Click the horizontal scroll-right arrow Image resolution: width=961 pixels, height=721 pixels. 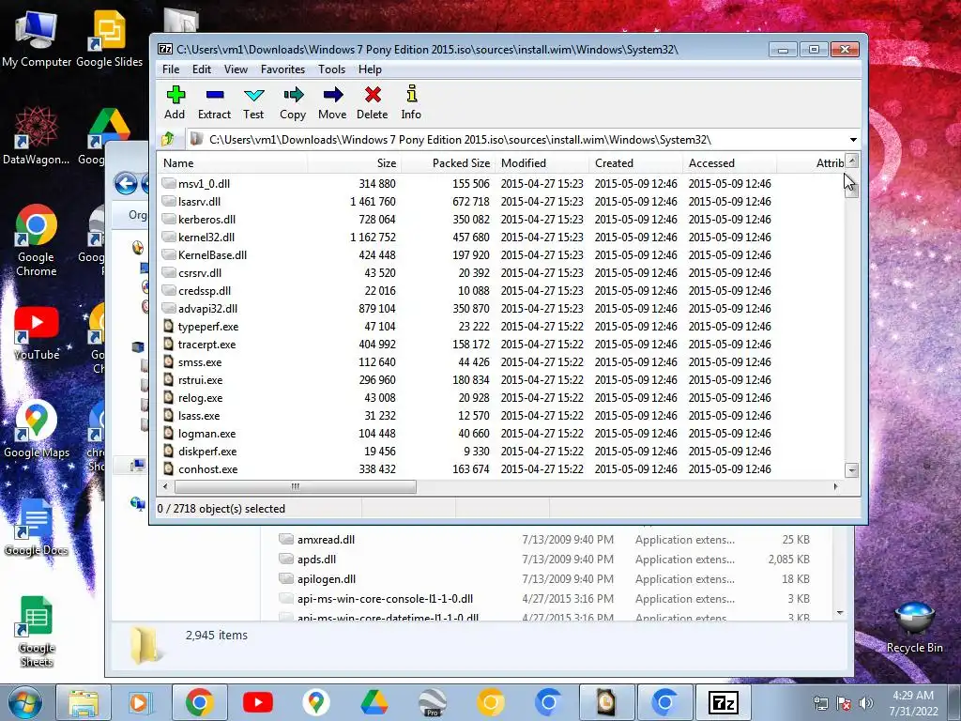(835, 487)
